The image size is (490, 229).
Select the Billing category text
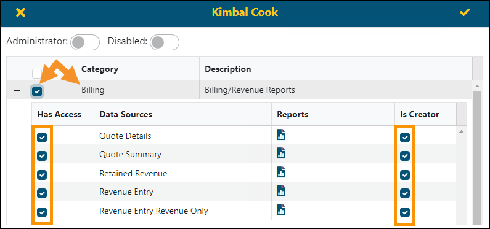coord(93,90)
